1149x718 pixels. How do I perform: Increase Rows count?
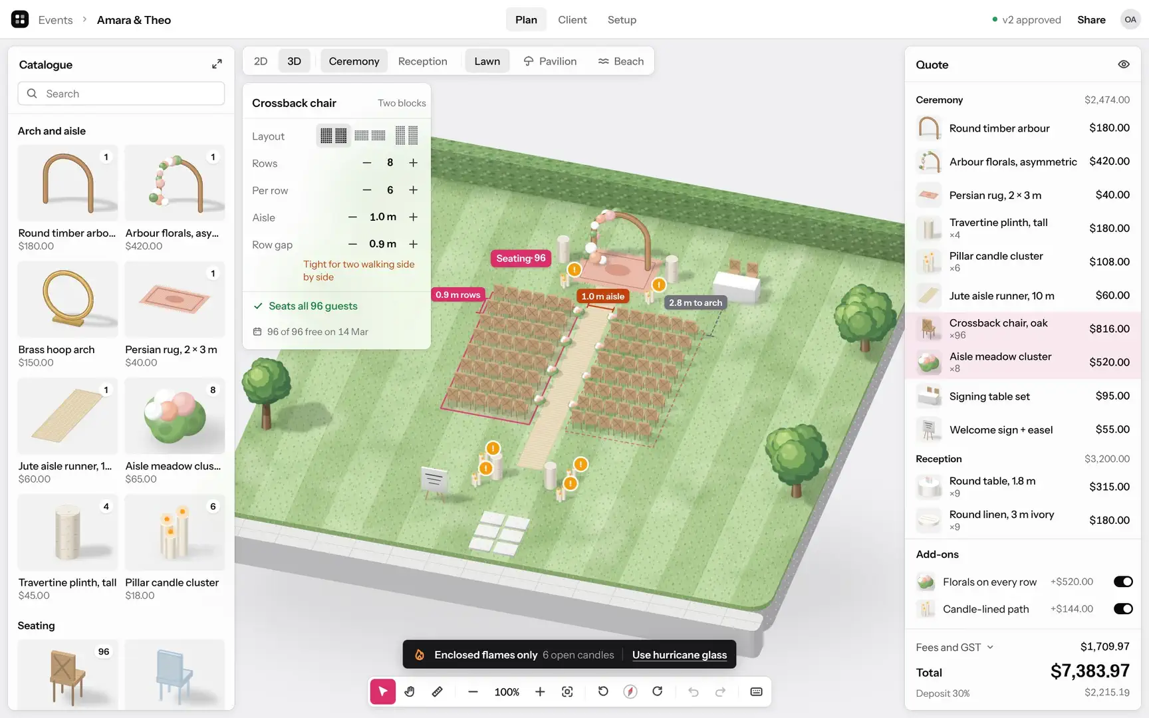[x=413, y=163]
